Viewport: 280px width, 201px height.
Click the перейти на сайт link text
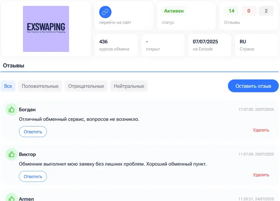115,22
